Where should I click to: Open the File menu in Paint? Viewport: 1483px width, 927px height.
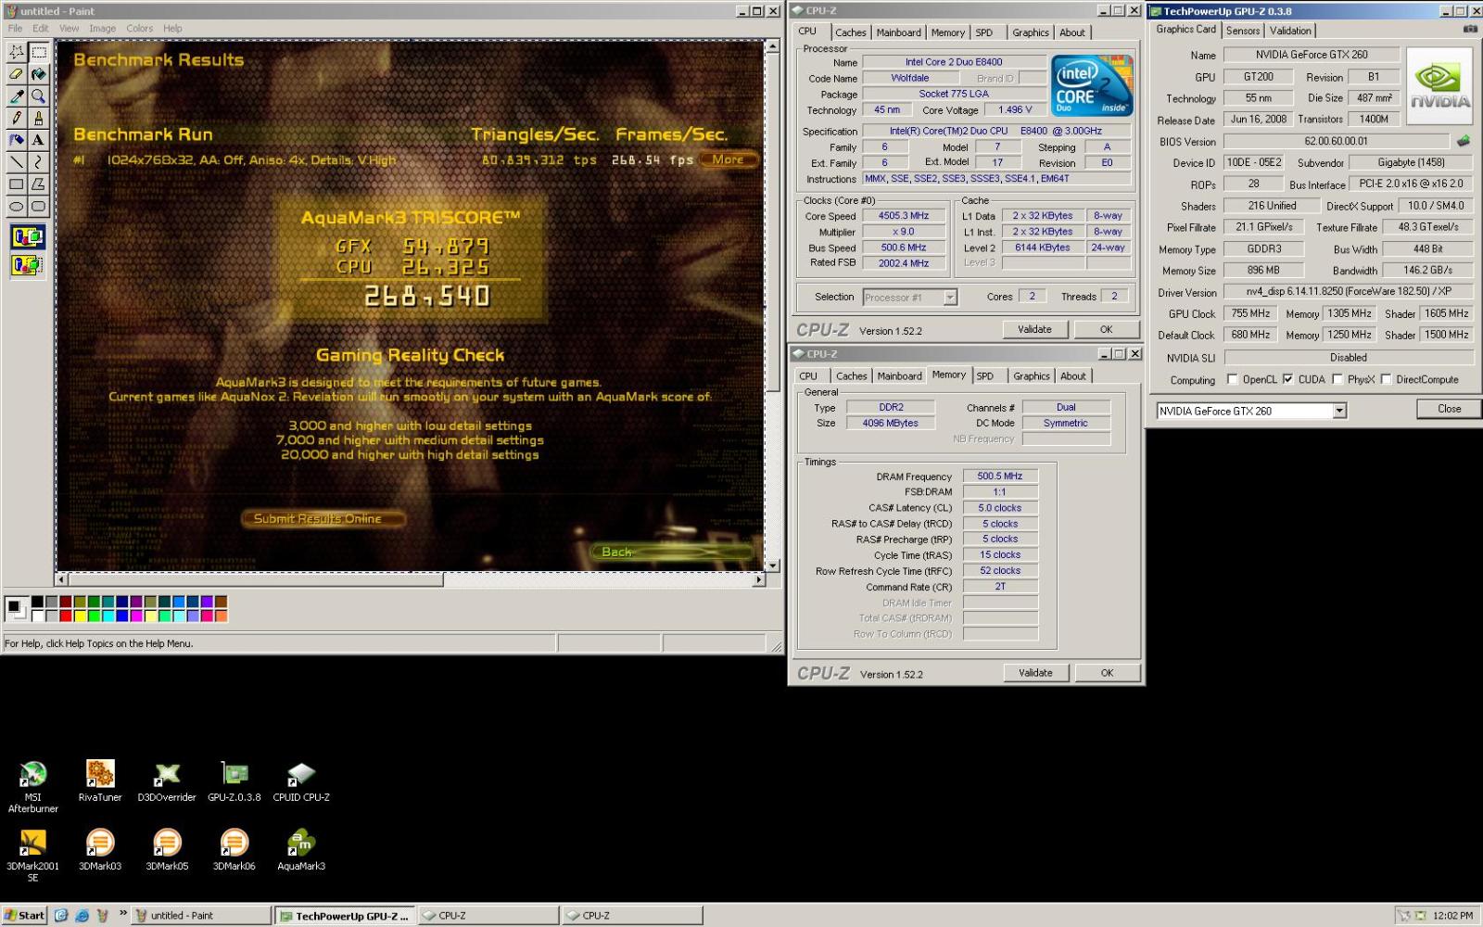pos(15,28)
